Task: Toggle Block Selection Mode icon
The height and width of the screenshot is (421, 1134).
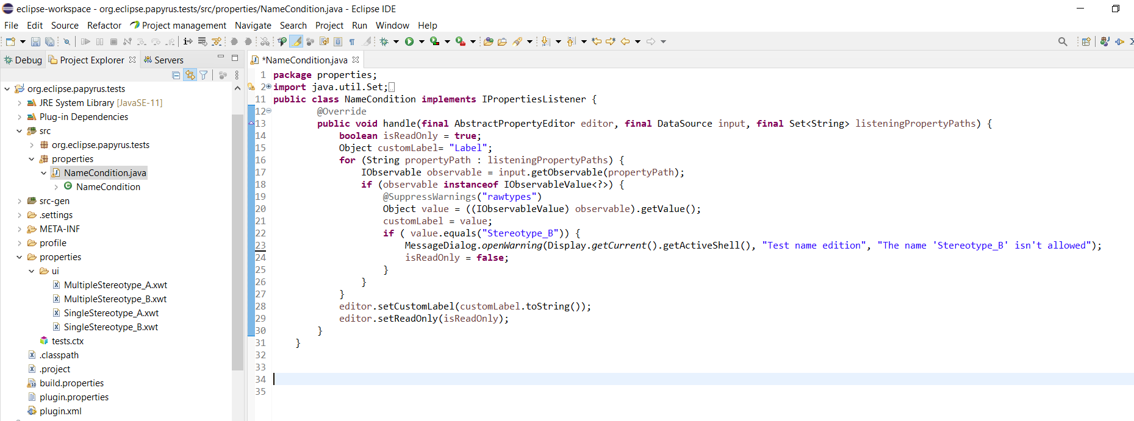Action: click(338, 41)
